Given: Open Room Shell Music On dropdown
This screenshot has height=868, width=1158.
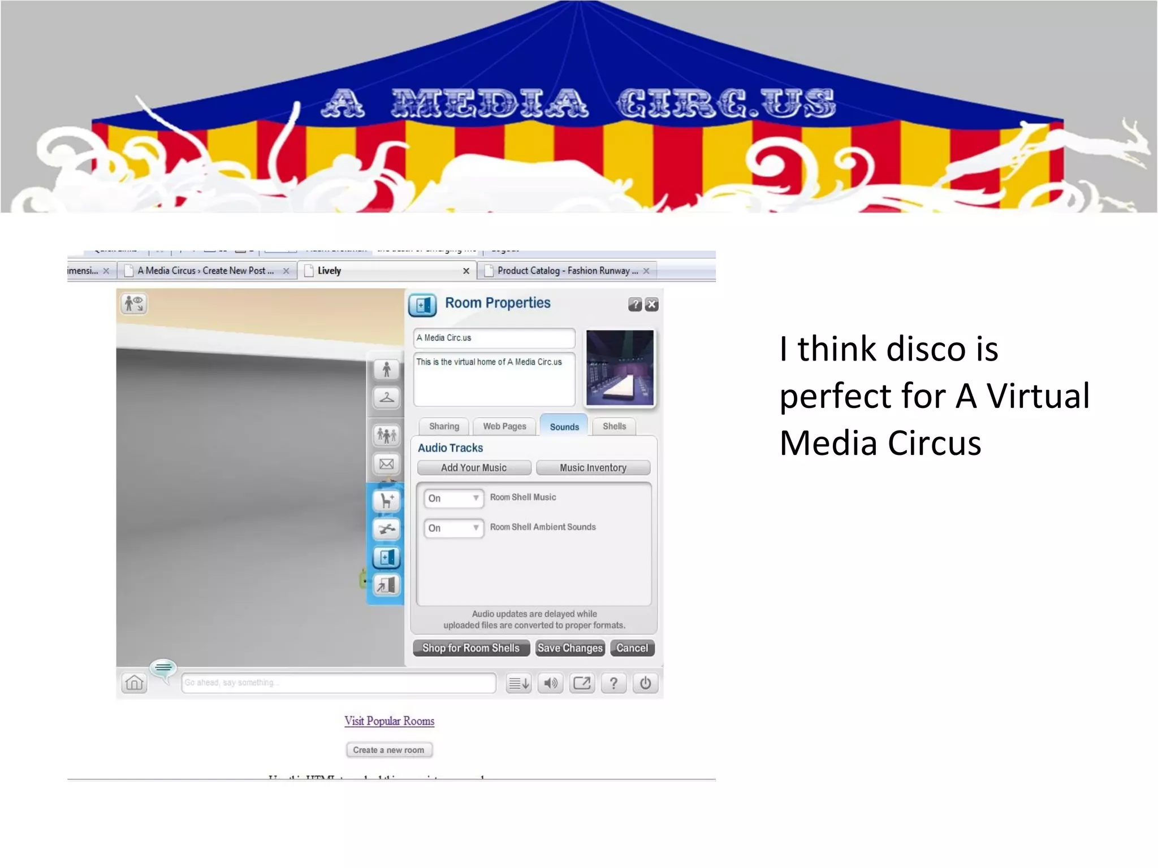Looking at the screenshot, I should 453,498.
